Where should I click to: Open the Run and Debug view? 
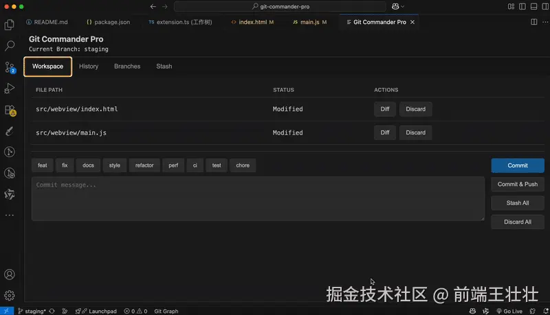point(10,89)
